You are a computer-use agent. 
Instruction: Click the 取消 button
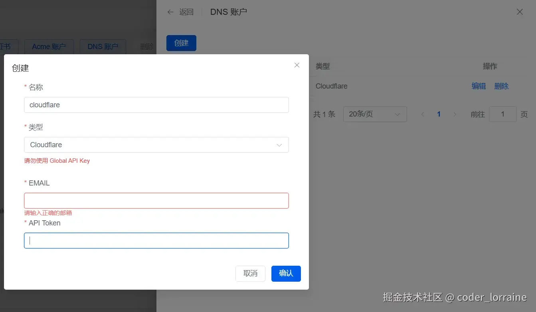coord(250,274)
